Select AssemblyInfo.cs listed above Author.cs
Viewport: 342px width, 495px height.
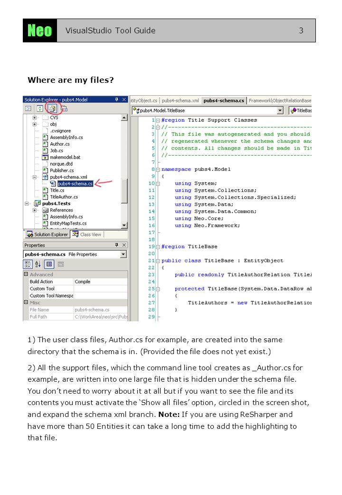tap(66, 138)
